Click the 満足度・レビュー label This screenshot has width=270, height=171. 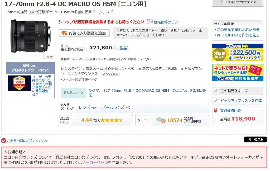point(65,120)
